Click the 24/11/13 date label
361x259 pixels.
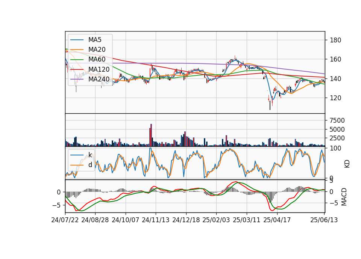coord(156,220)
